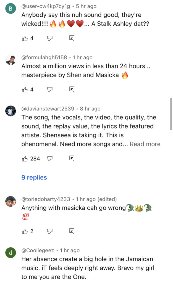Expand the 9 replies thread
173x284 pixels.
pyautogui.click(x=34, y=177)
